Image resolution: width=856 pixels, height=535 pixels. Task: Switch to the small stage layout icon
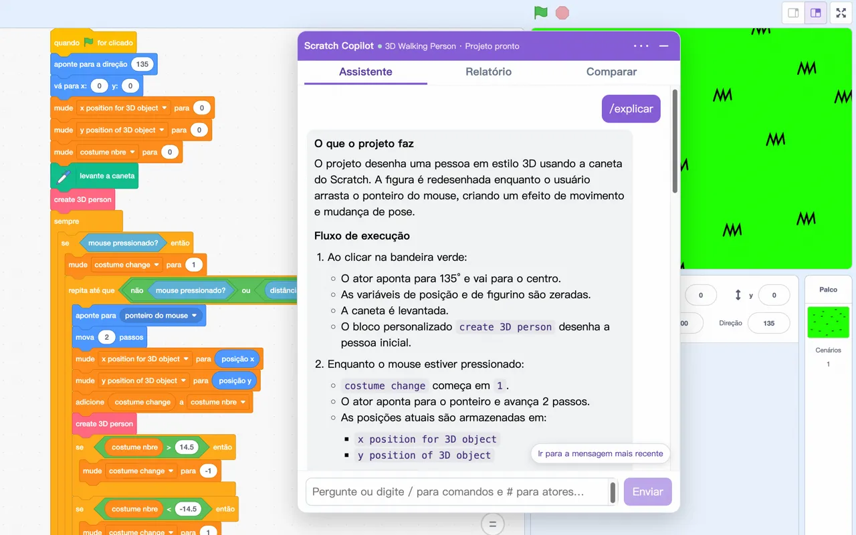793,13
